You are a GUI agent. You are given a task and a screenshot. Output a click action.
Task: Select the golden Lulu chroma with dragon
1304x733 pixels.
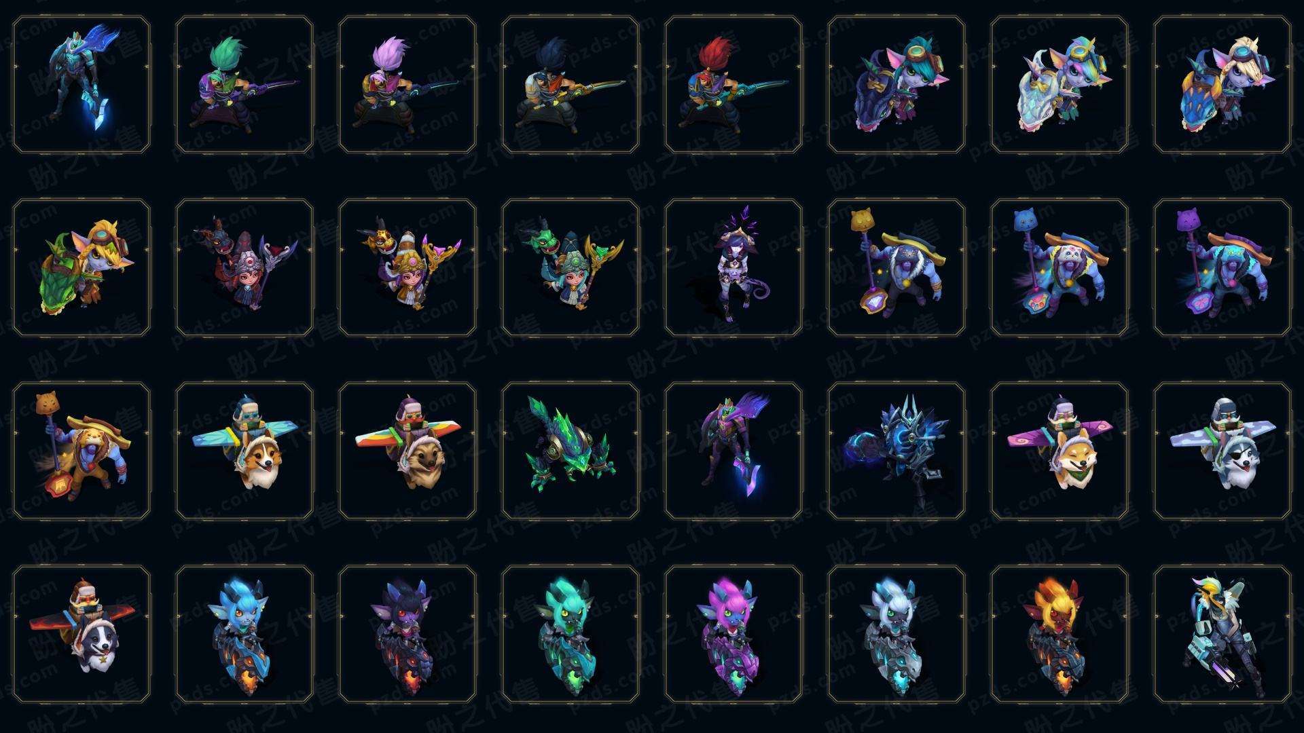[x=407, y=267]
